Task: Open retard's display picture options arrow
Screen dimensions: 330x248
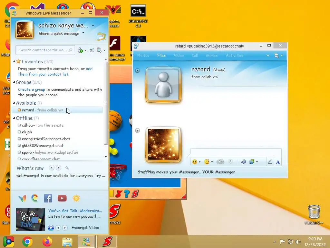Action: point(137,70)
